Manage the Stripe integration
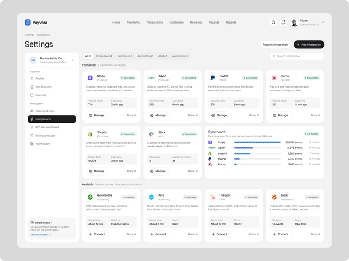Image resolution: width=349 pixels, height=261 pixels. pos(96,115)
